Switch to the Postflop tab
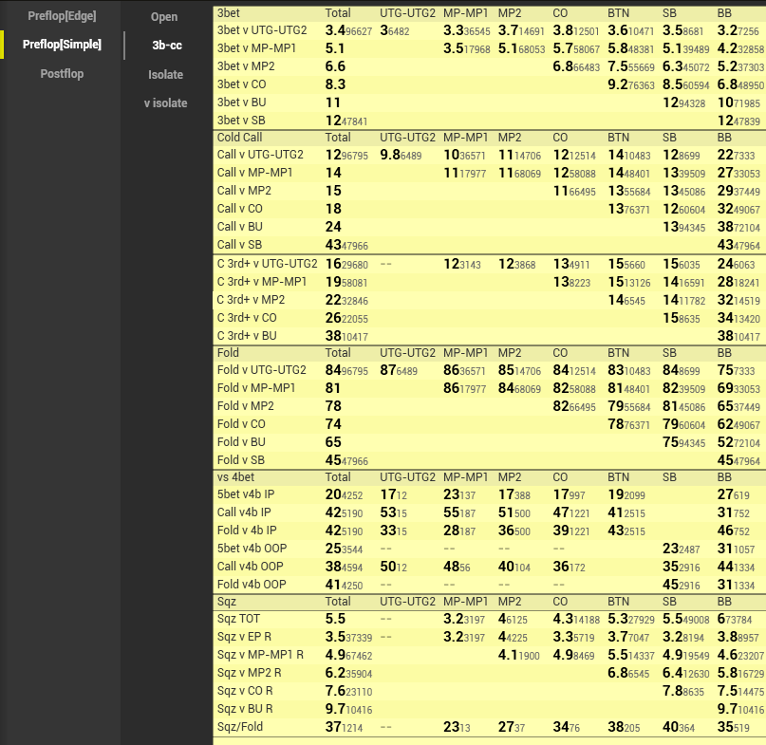The image size is (766, 745). click(62, 74)
